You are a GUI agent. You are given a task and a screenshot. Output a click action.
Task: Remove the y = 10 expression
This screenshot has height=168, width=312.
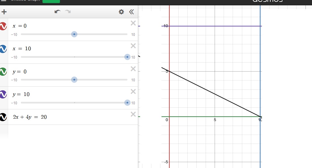pyautogui.click(x=133, y=91)
